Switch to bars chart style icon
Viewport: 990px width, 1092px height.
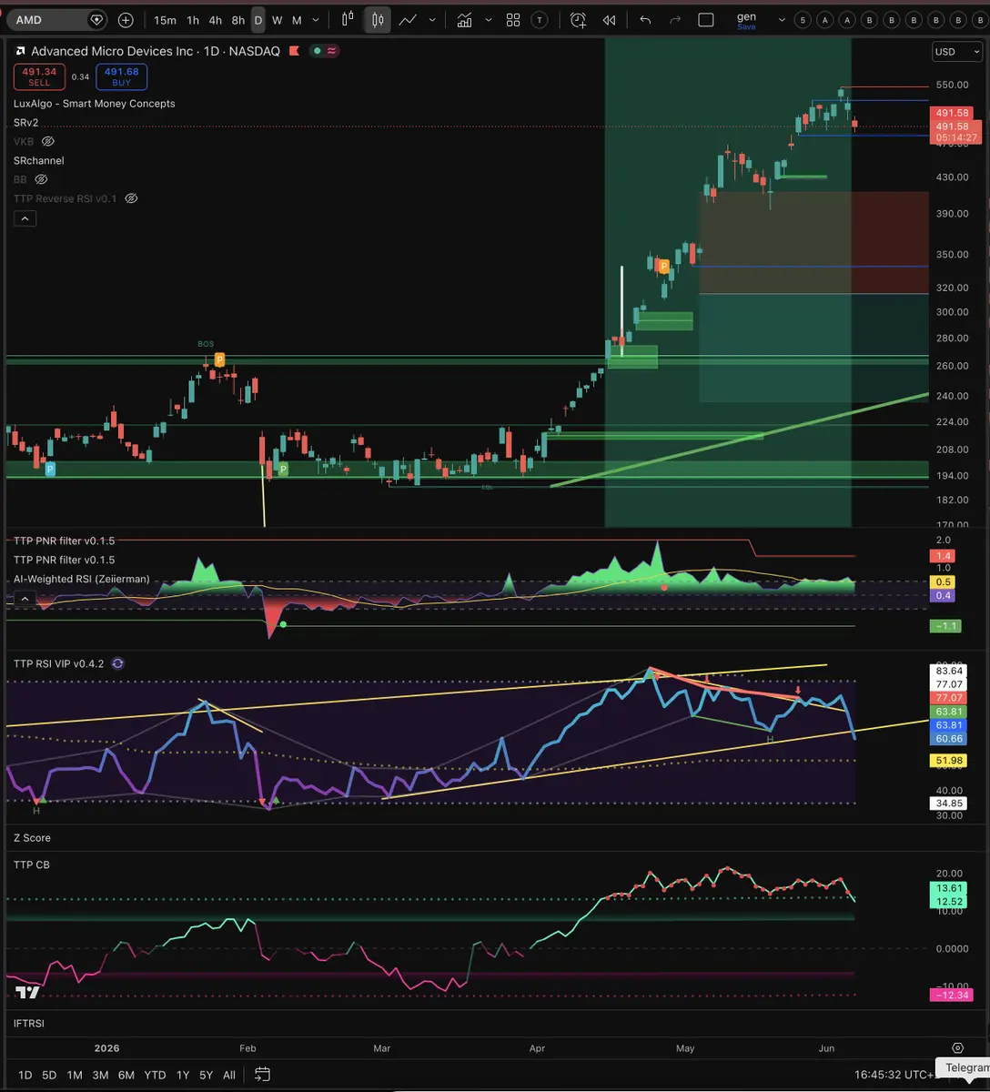point(348,19)
